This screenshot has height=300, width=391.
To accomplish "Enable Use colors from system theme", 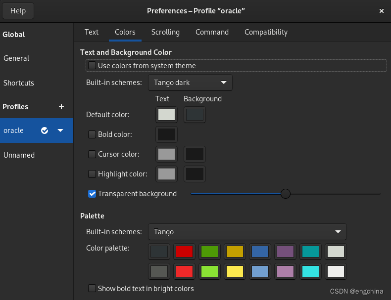I will pos(92,66).
